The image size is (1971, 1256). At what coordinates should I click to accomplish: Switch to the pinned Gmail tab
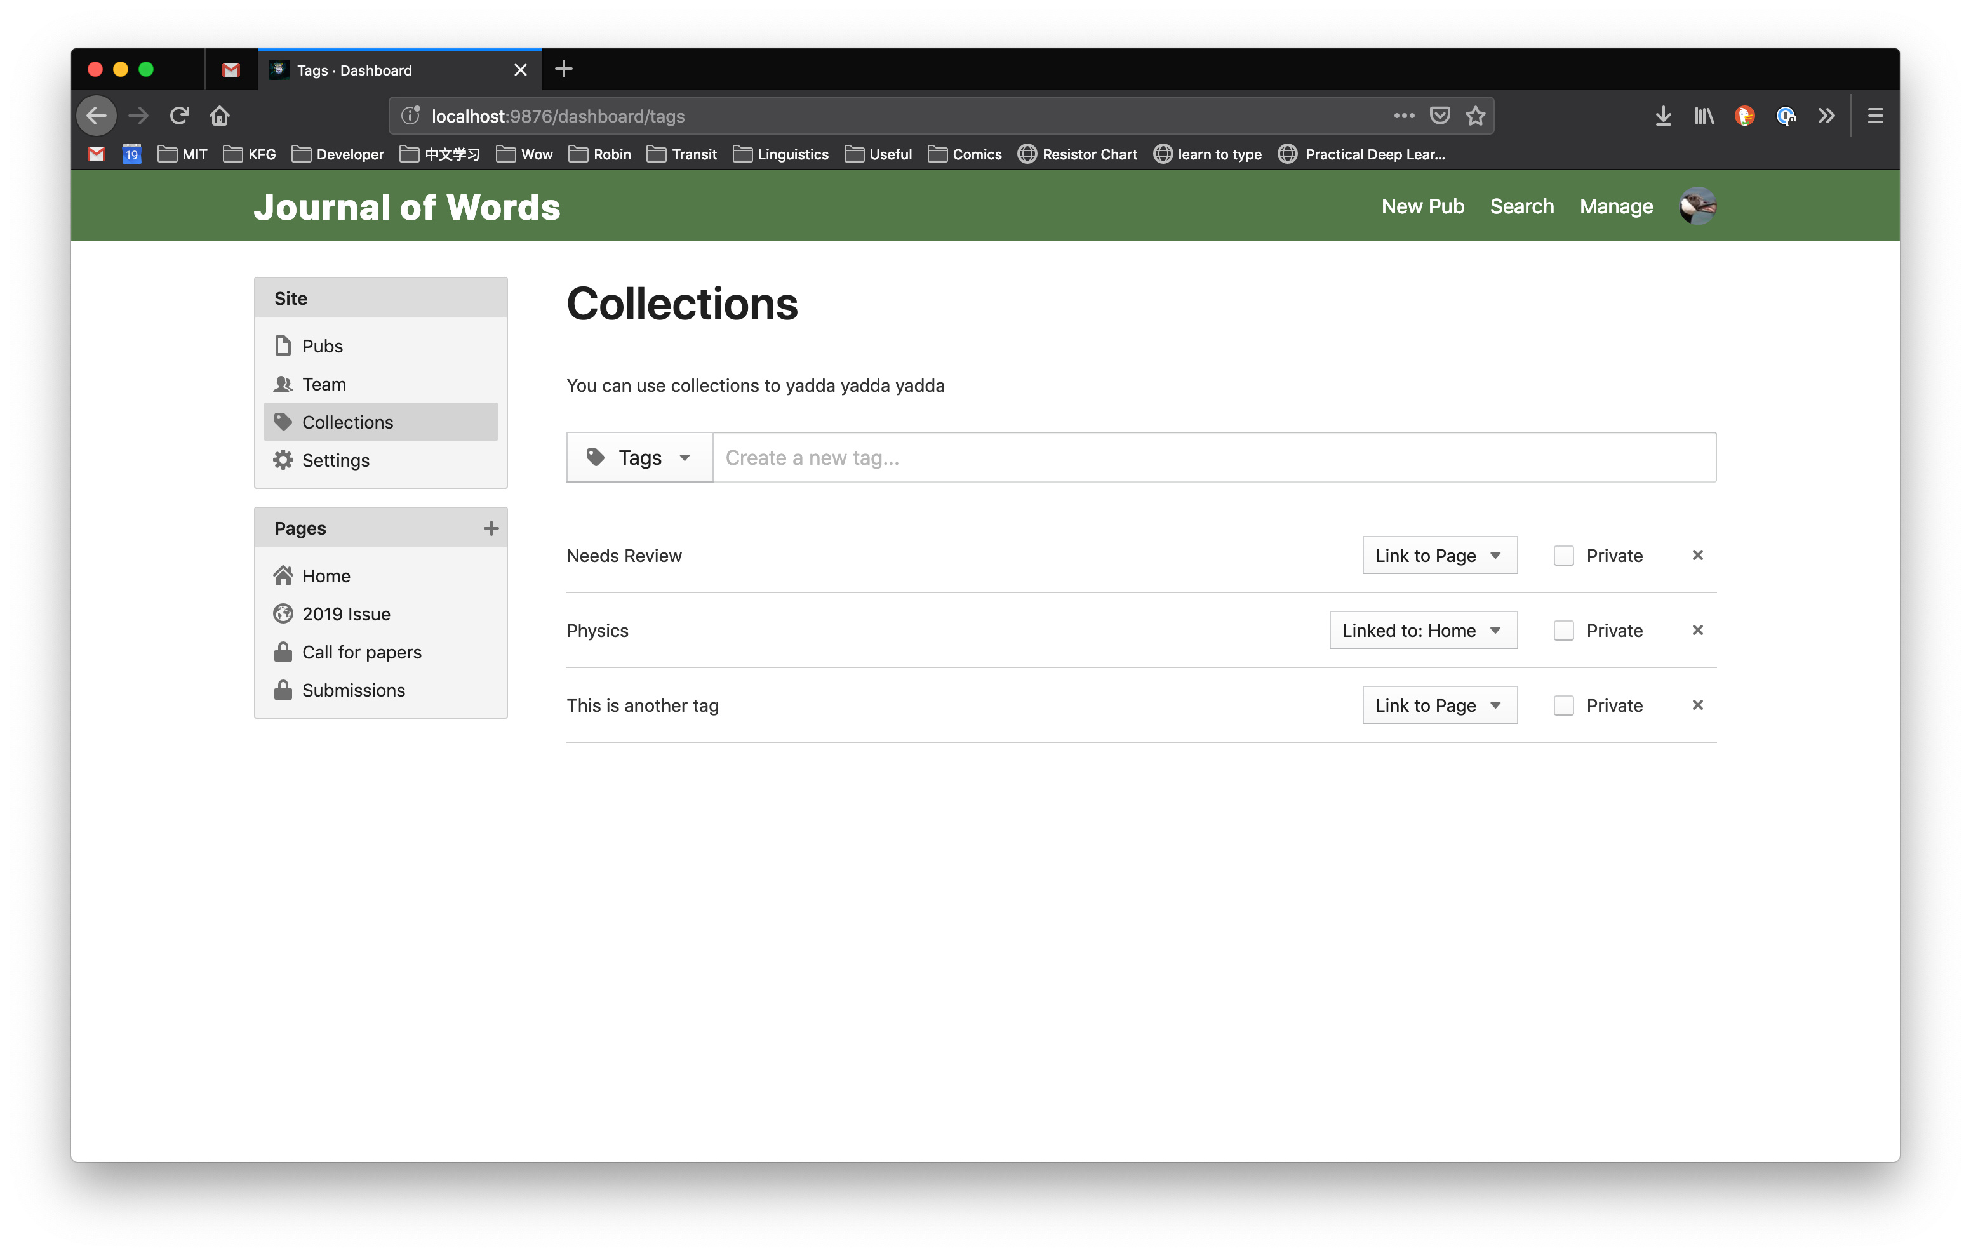[231, 70]
